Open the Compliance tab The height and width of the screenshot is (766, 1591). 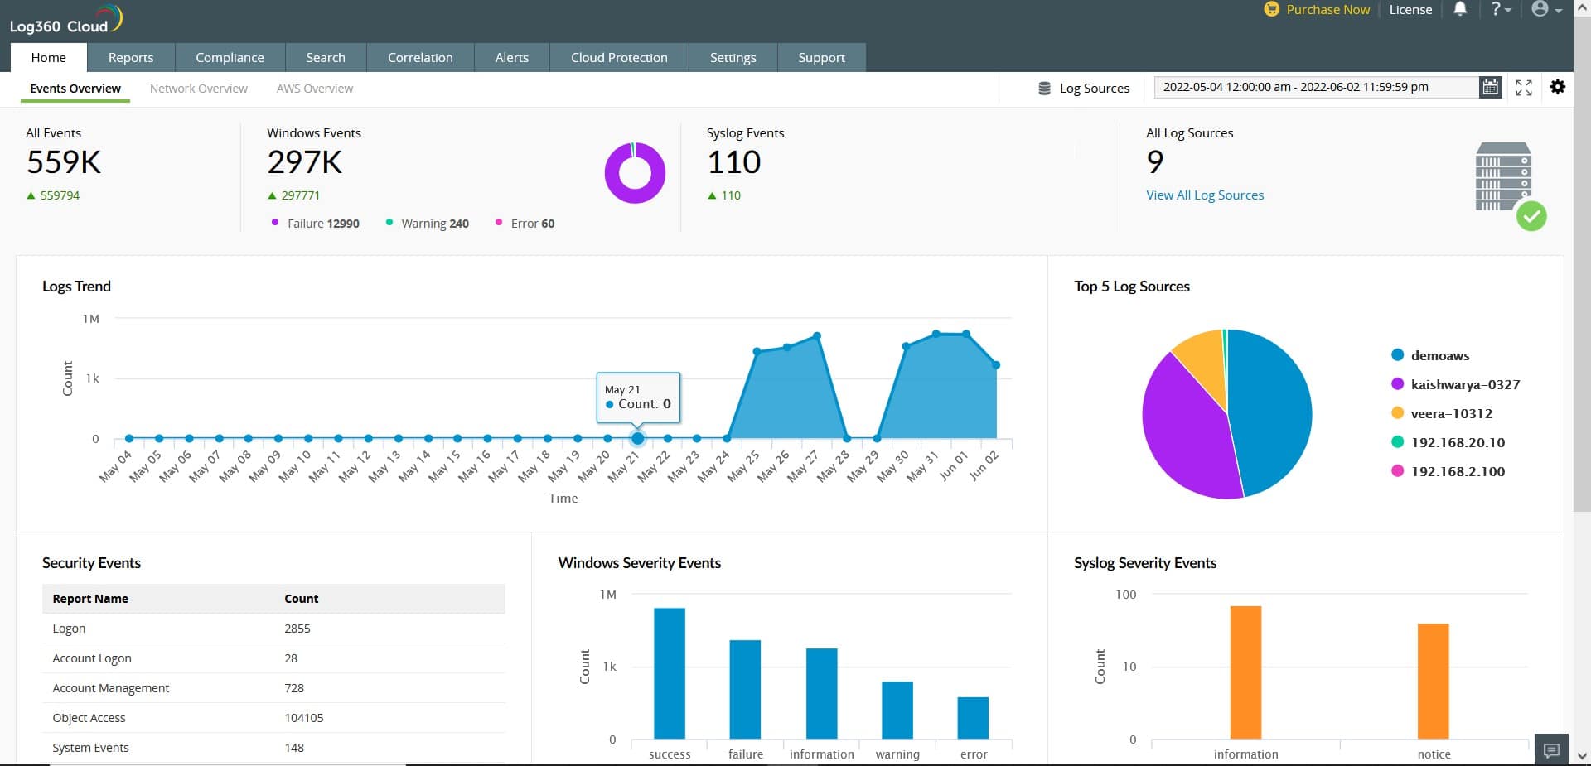click(230, 57)
